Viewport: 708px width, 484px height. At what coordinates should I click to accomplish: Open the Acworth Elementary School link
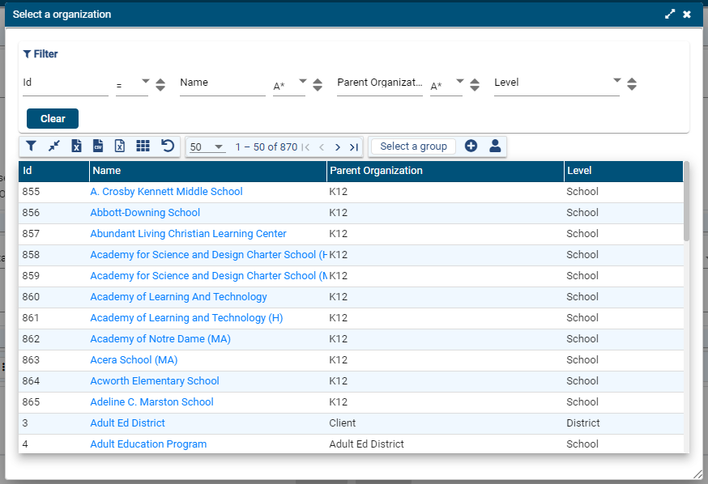click(155, 381)
